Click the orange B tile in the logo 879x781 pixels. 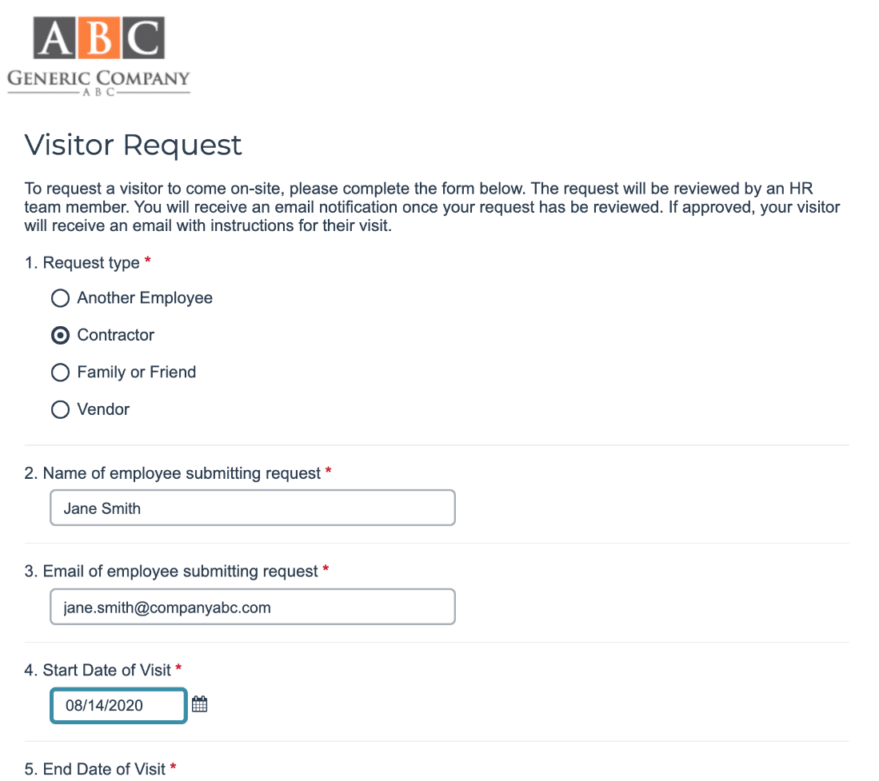(100, 38)
